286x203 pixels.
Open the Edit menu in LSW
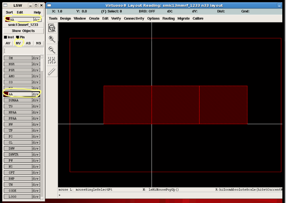click(20, 12)
